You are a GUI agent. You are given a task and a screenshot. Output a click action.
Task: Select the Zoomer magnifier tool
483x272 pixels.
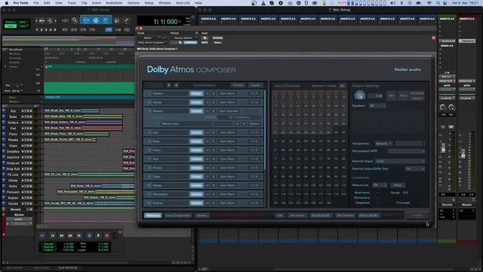pyautogui.click(x=75, y=20)
